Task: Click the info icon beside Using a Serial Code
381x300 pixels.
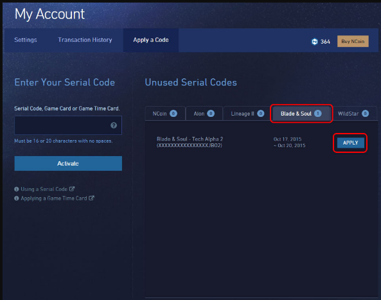Action: (17, 189)
